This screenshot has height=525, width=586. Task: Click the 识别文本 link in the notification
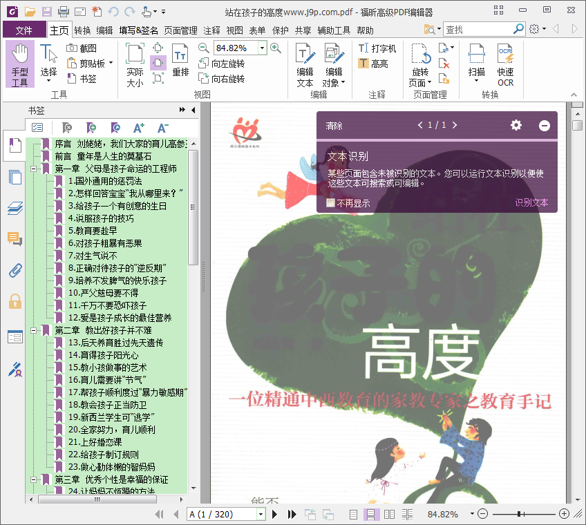(531, 202)
